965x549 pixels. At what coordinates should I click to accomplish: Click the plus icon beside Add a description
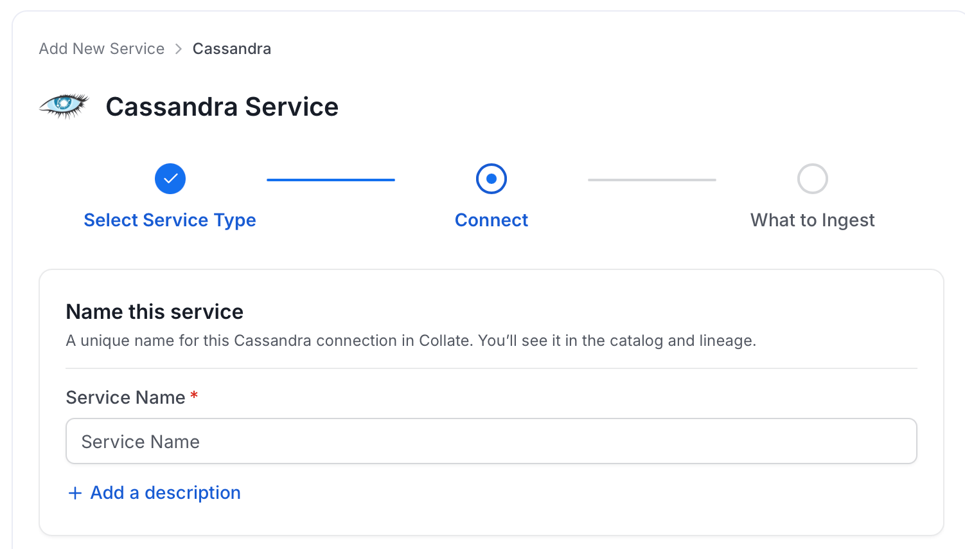pyautogui.click(x=75, y=493)
